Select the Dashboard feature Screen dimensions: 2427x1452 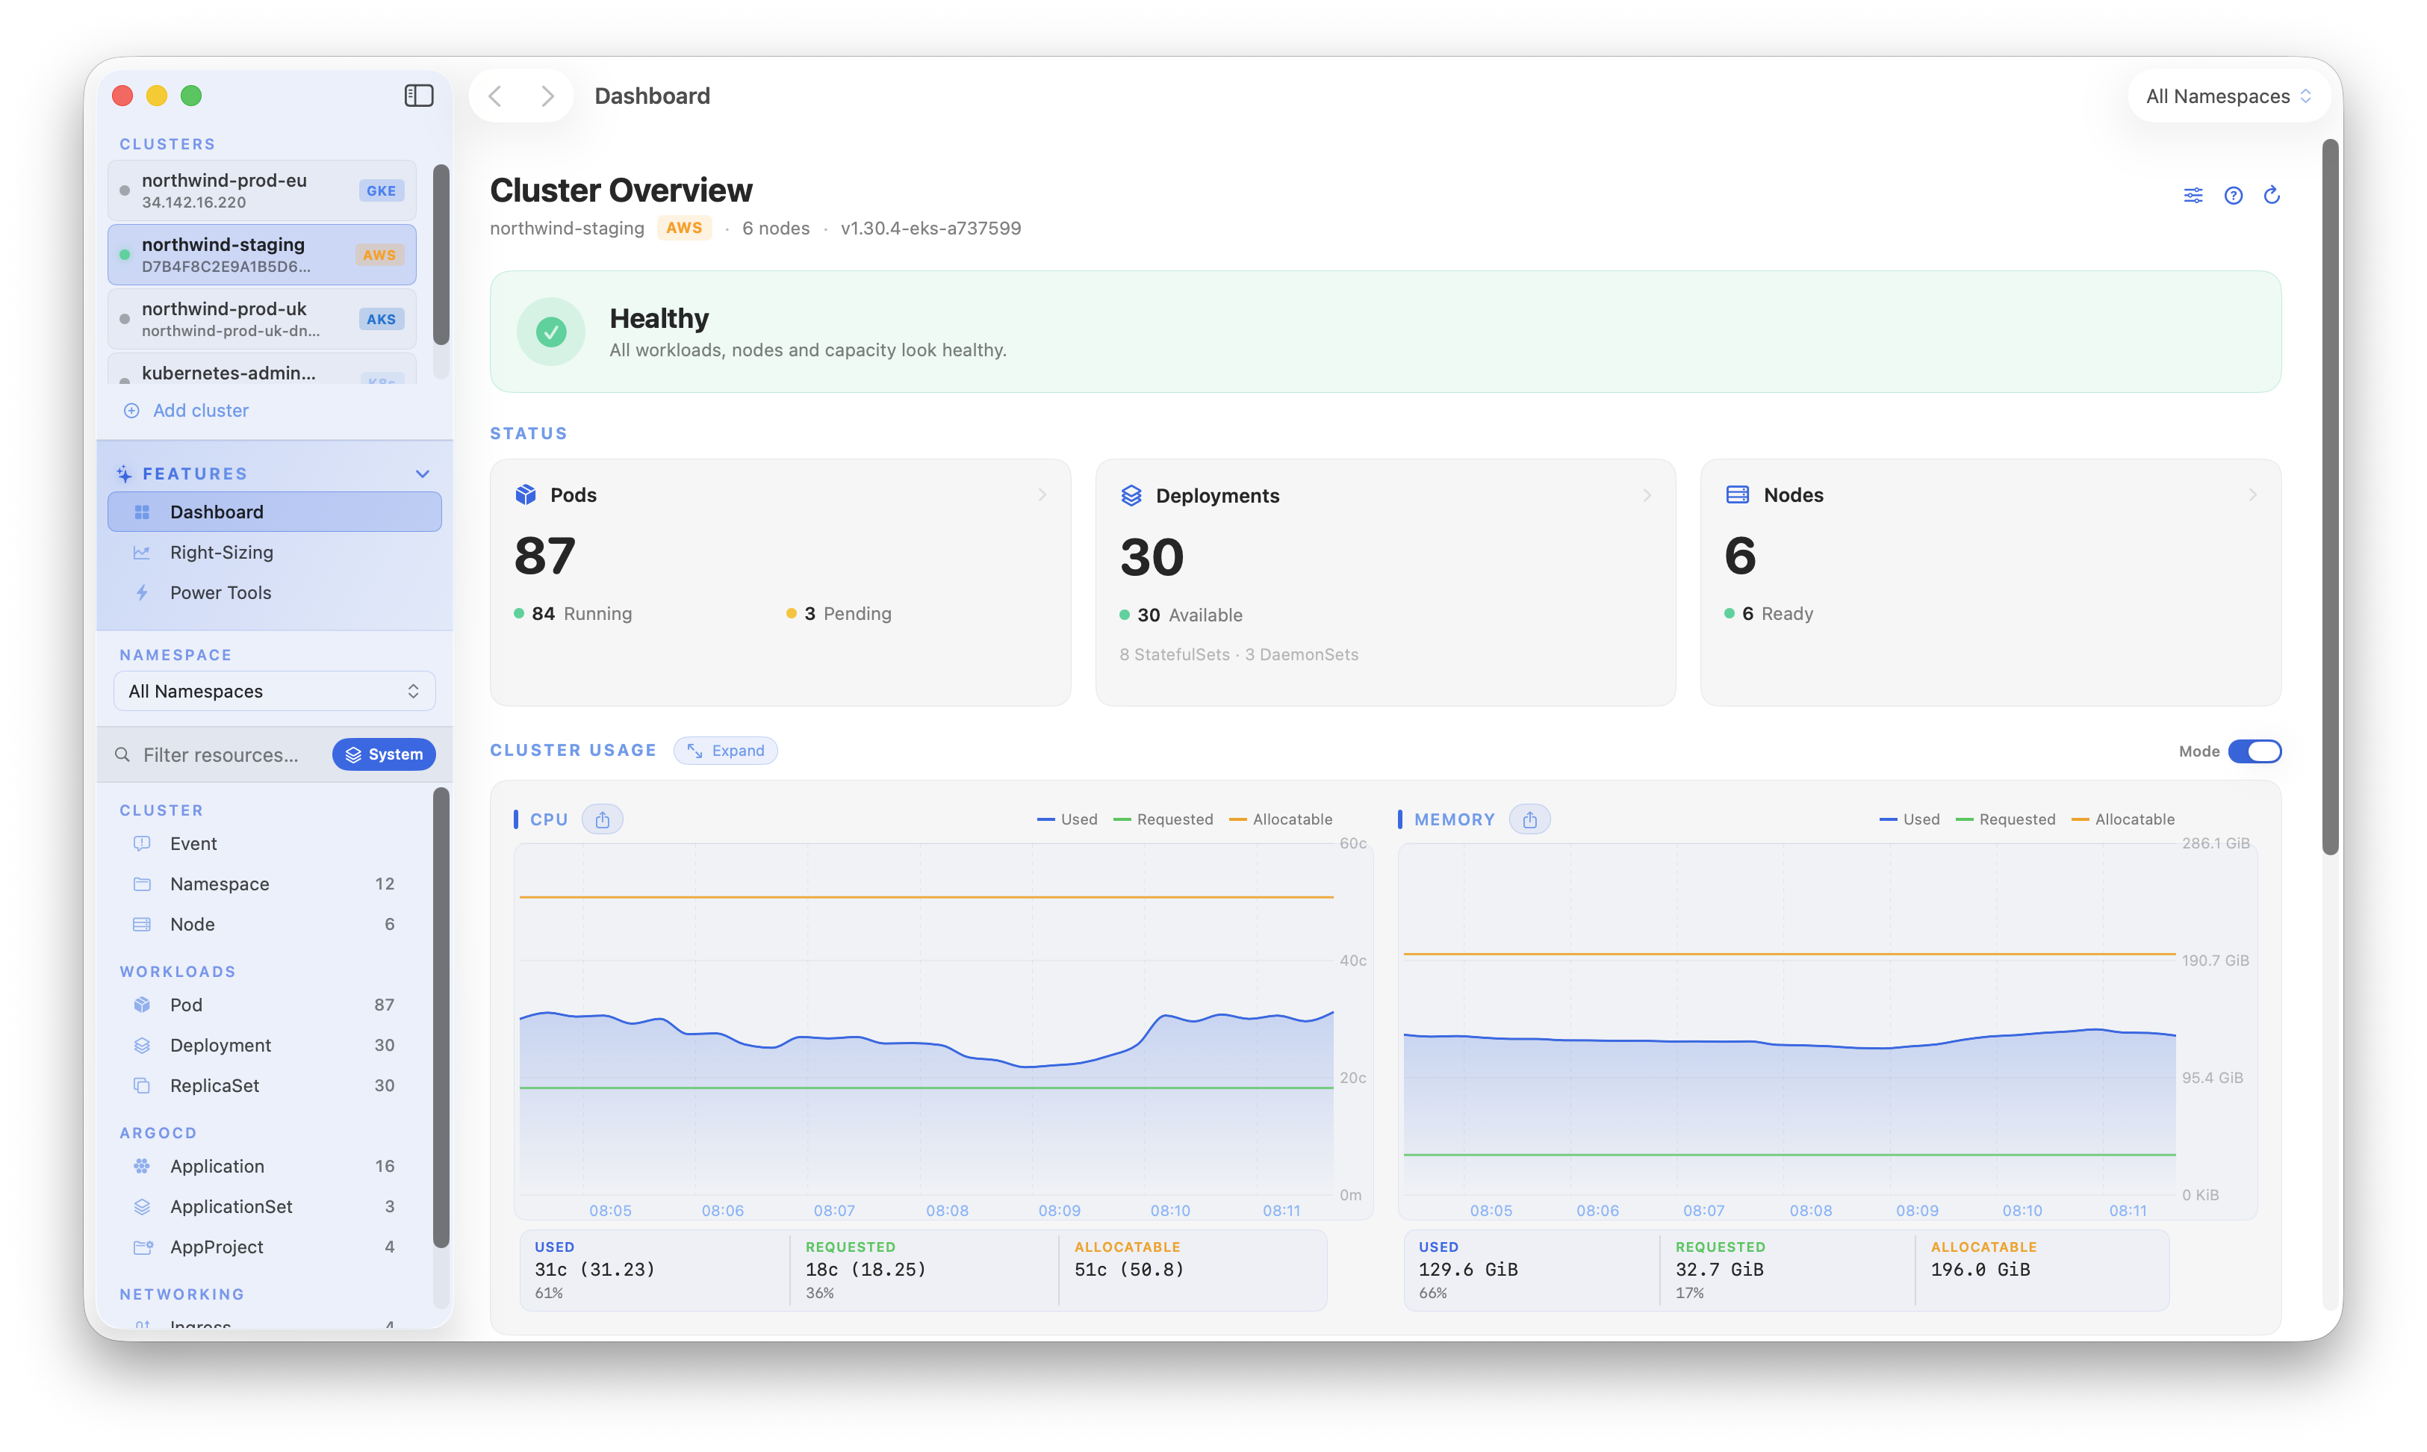pos(274,512)
